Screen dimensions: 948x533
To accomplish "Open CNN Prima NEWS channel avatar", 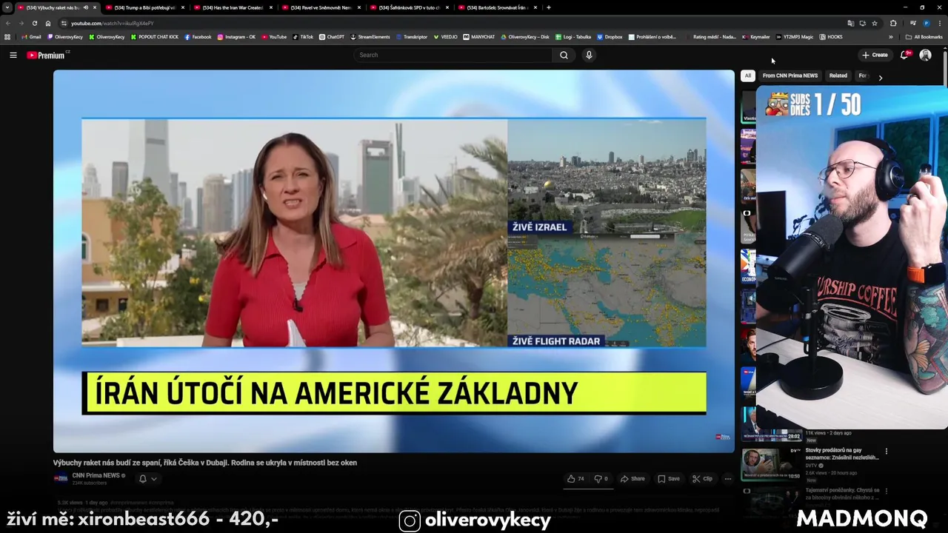I will (x=61, y=478).
